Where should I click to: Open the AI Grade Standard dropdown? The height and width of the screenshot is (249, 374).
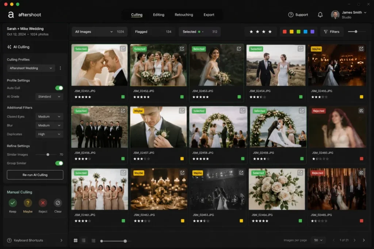[49, 97]
